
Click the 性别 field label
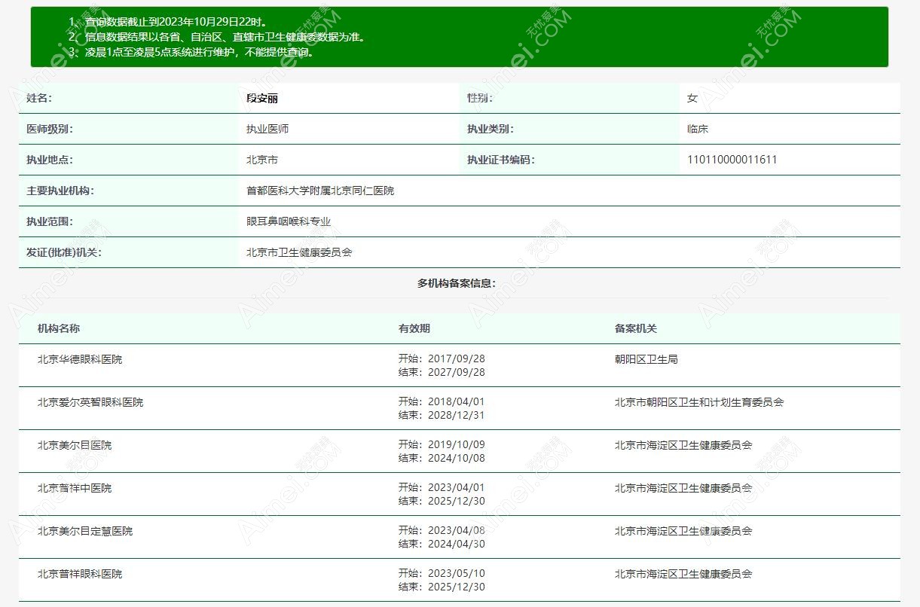[x=480, y=98]
